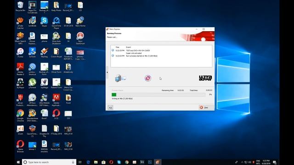Open Microsoft Edge from the taskbar
This screenshot has width=294, height=165.
(x=88, y=162)
